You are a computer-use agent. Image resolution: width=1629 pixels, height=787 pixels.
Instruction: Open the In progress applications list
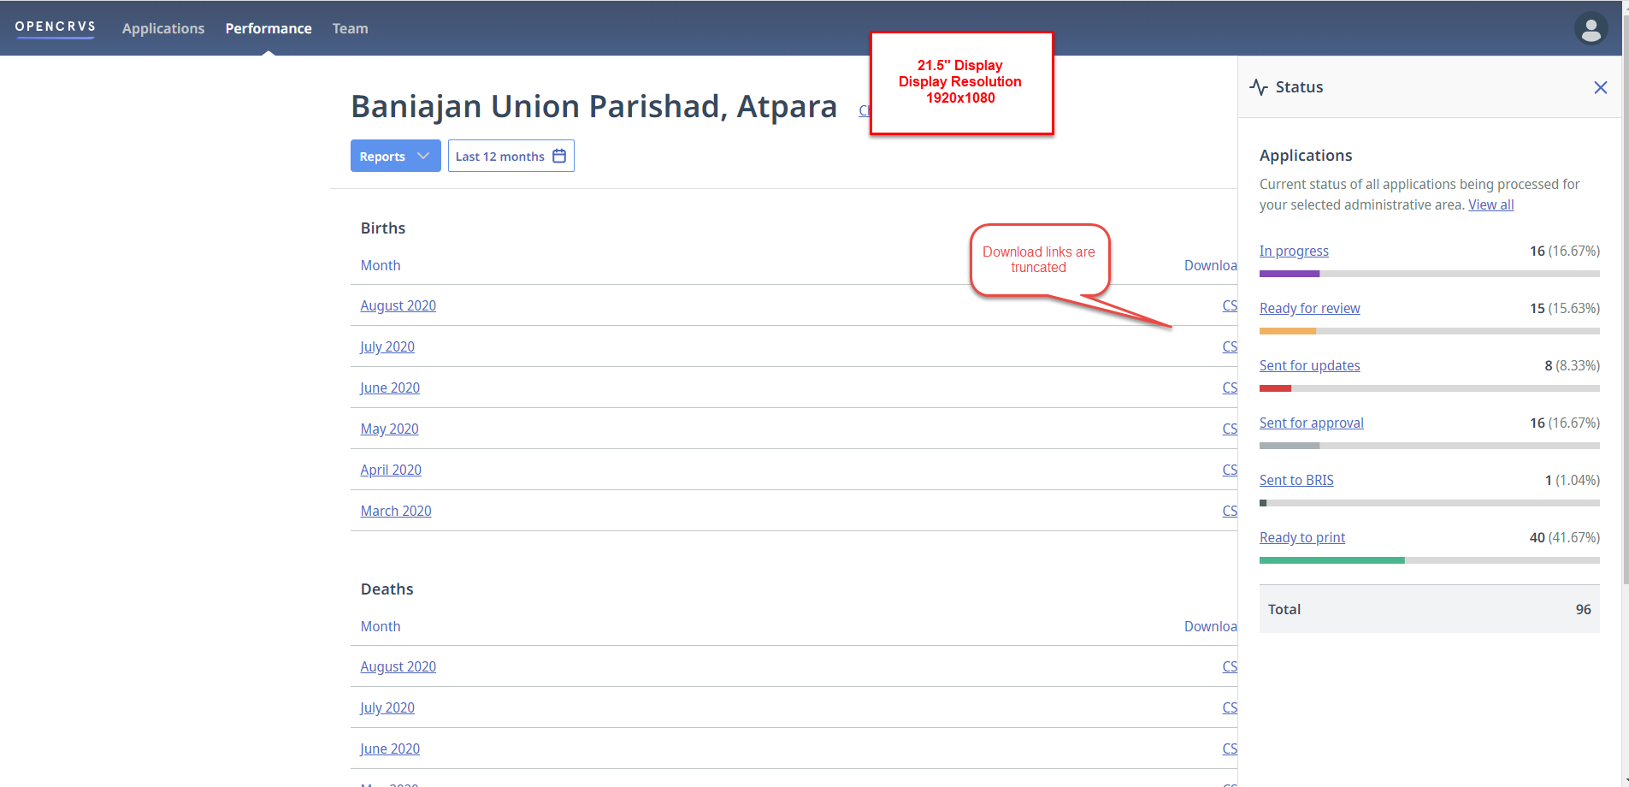click(1293, 251)
